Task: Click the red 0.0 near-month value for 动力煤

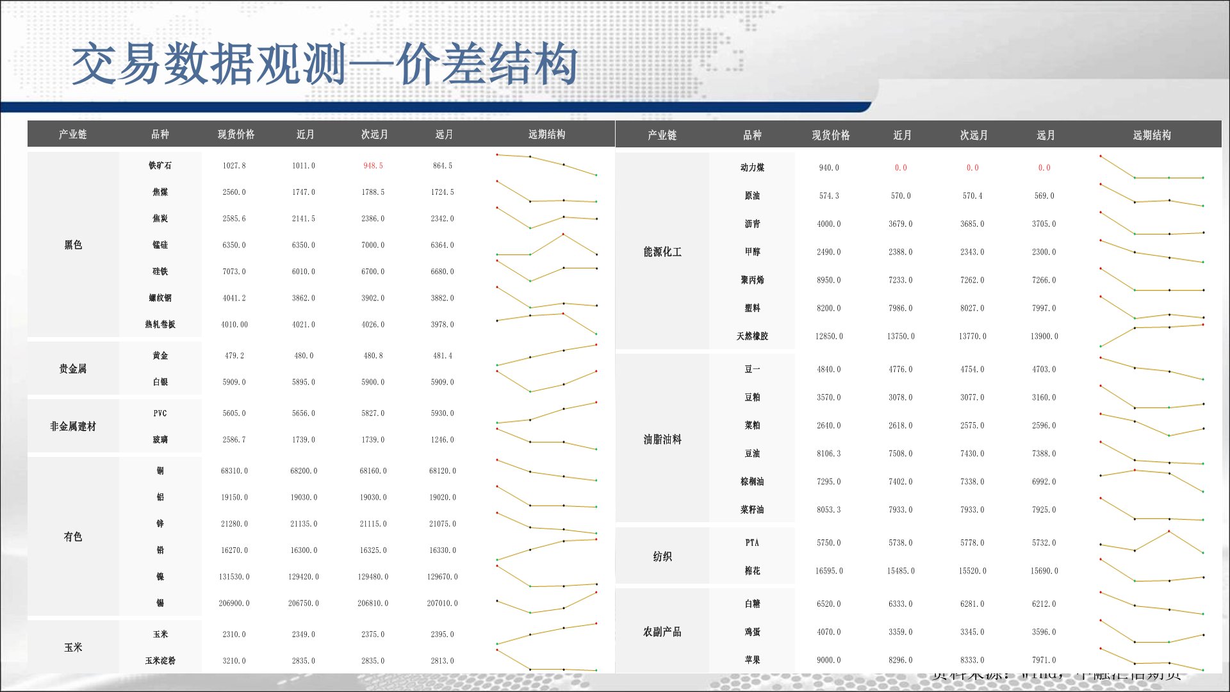Action: [901, 168]
